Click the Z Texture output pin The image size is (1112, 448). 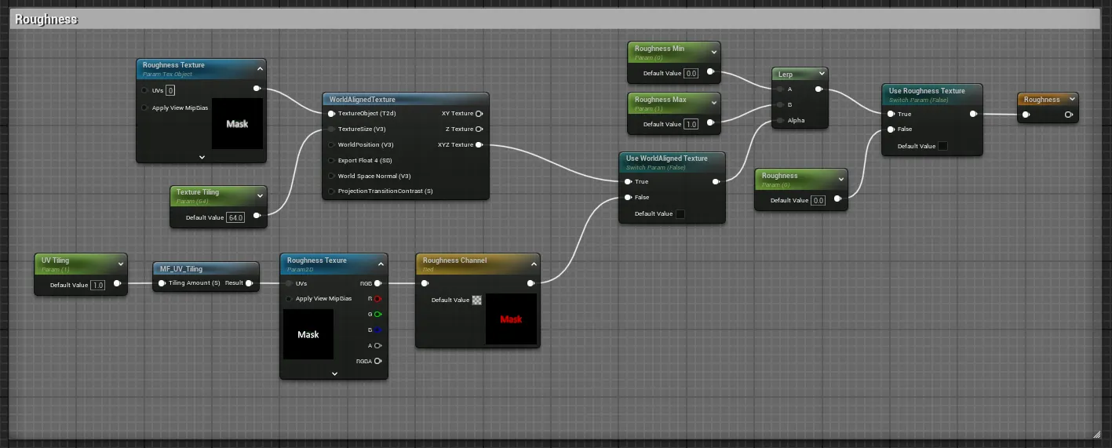point(479,129)
